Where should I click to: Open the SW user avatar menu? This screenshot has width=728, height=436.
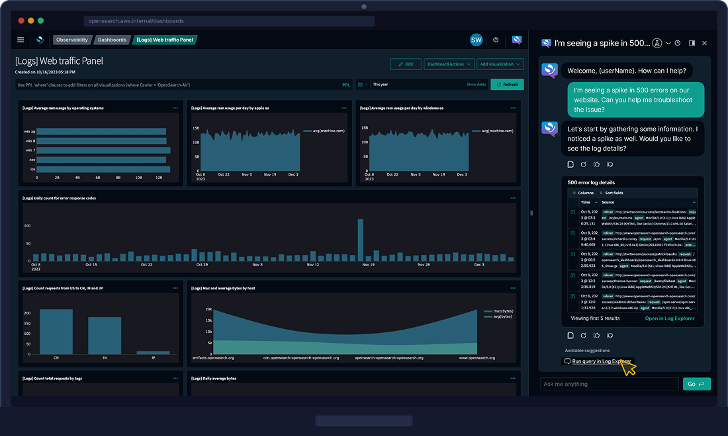pyautogui.click(x=477, y=40)
